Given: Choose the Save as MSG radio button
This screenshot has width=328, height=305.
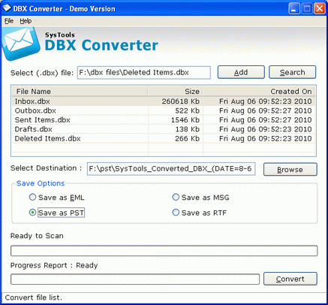Looking at the screenshot, I should coord(176,198).
